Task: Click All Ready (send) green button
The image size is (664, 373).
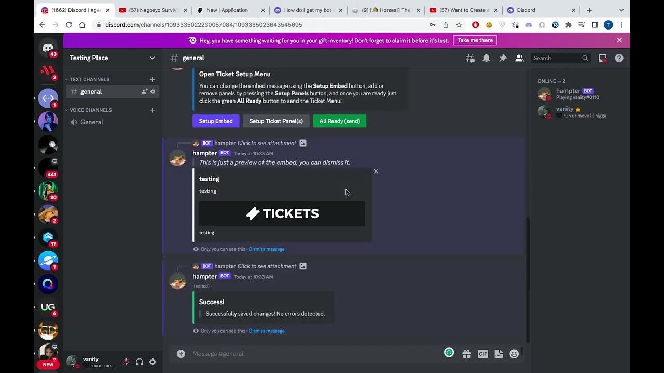Action: click(x=339, y=121)
